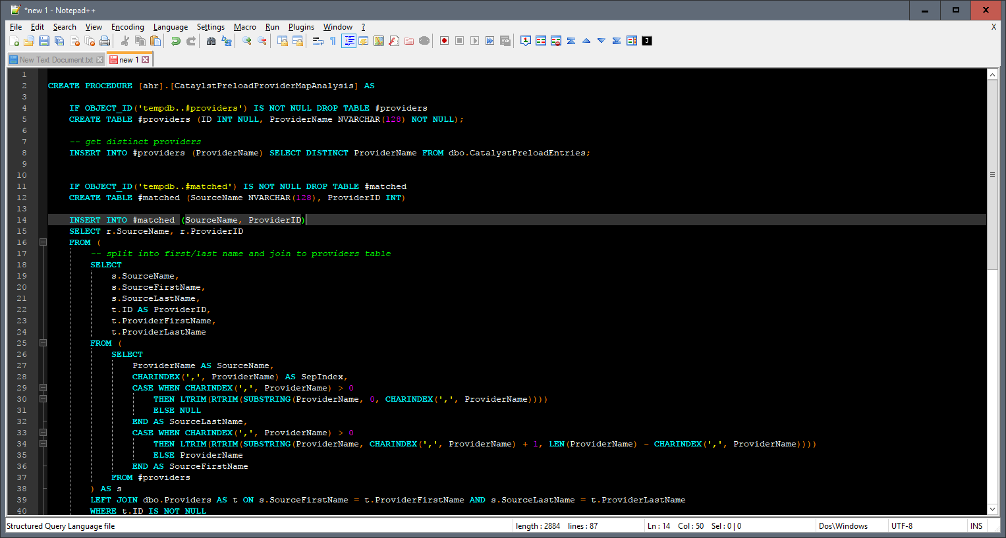Click the macro Playback icon
The width and height of the screenshot is (1006, 538).
click(474, 41)
